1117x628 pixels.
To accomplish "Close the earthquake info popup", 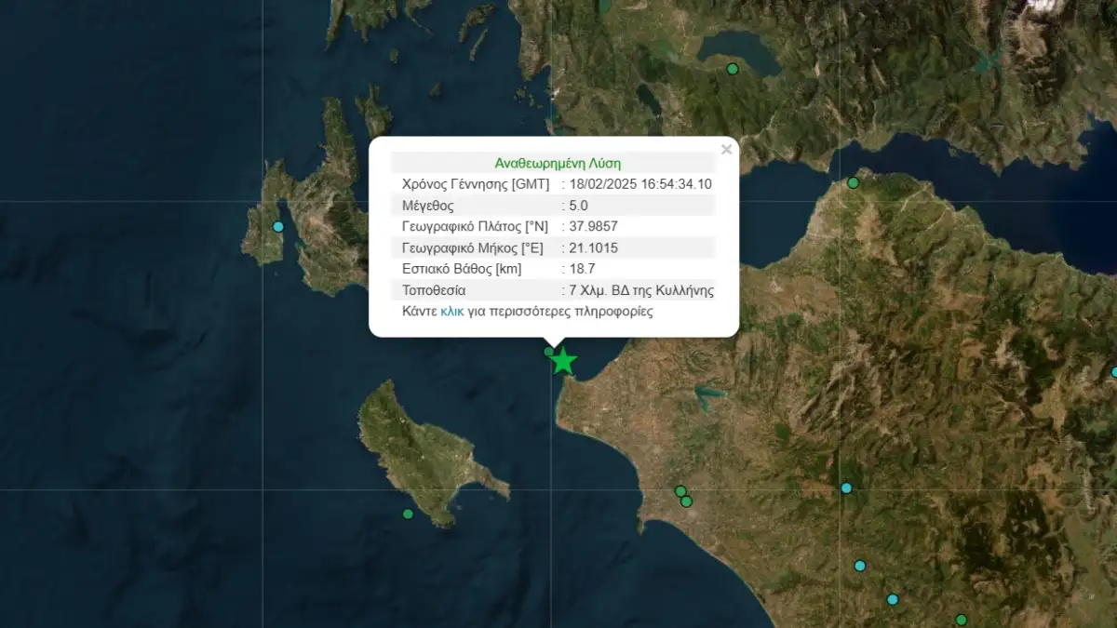I will click(x=727, y=149).
